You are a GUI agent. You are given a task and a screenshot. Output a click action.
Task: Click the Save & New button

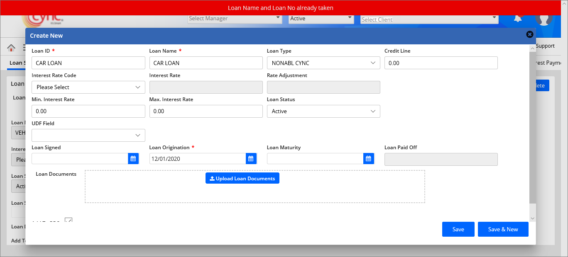[503, 229]
